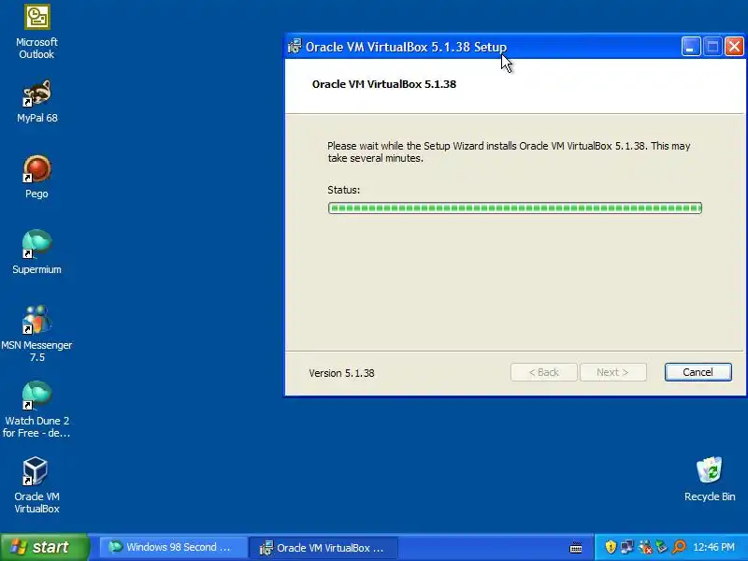This screenshot has width=748, height=561.
Task: Select the Oracle VM VirtualBox desktop shortcut
Action: (36, 471)
